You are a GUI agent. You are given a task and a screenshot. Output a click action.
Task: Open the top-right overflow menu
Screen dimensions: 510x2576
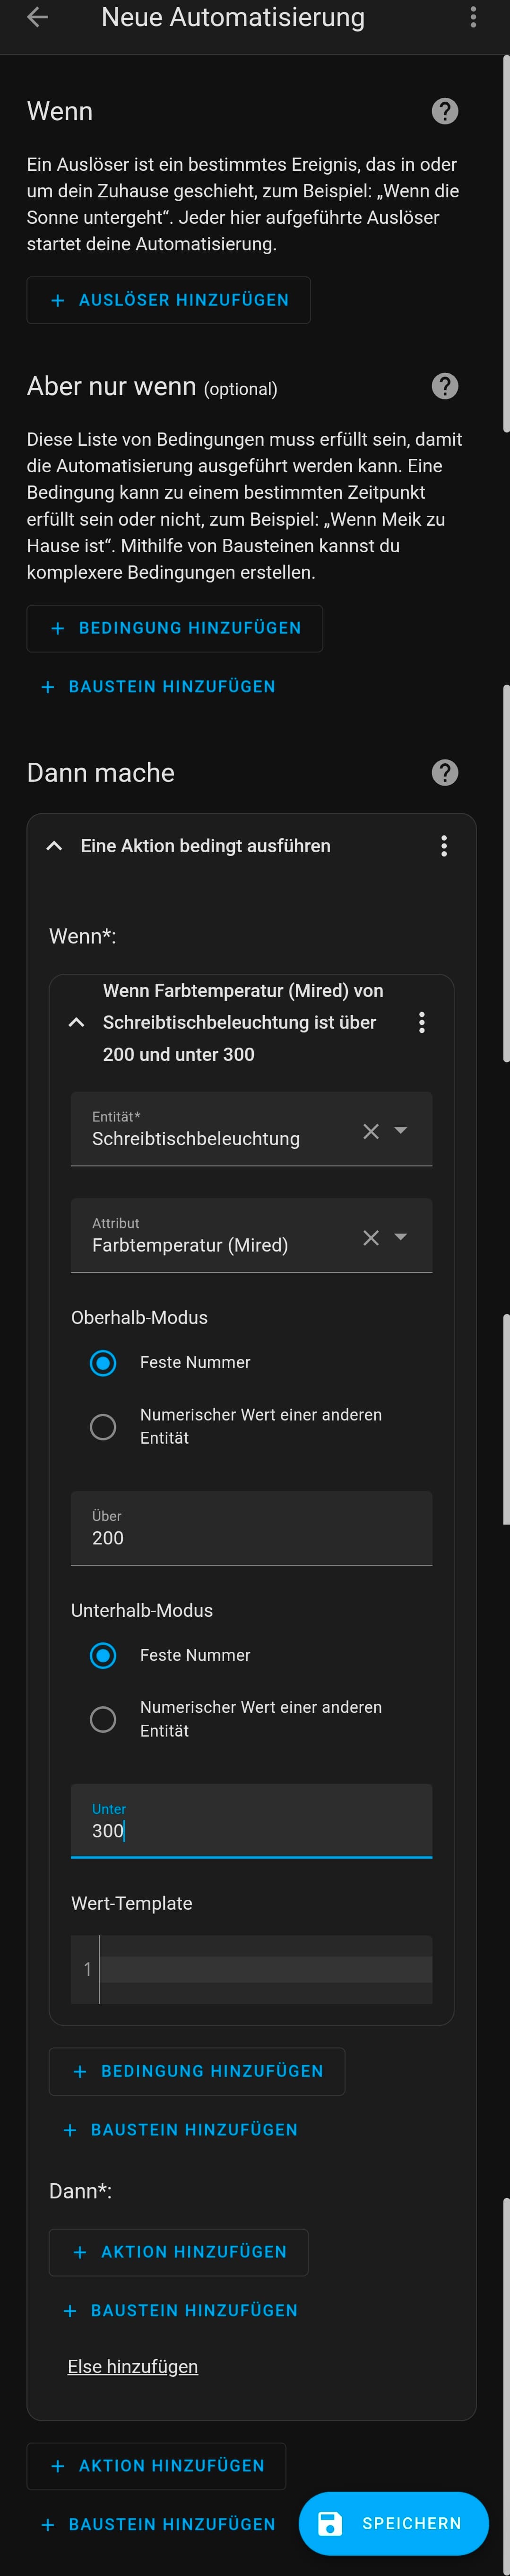tap(473, 17)
